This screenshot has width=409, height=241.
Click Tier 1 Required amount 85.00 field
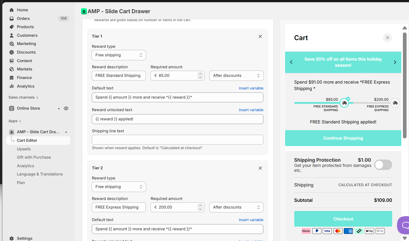[x=177, y=76]
